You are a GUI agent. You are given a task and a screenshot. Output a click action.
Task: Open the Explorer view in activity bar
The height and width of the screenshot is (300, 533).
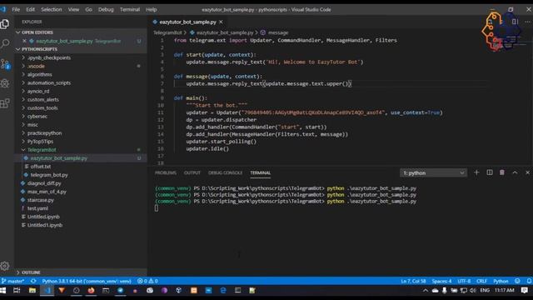[5, 24]
